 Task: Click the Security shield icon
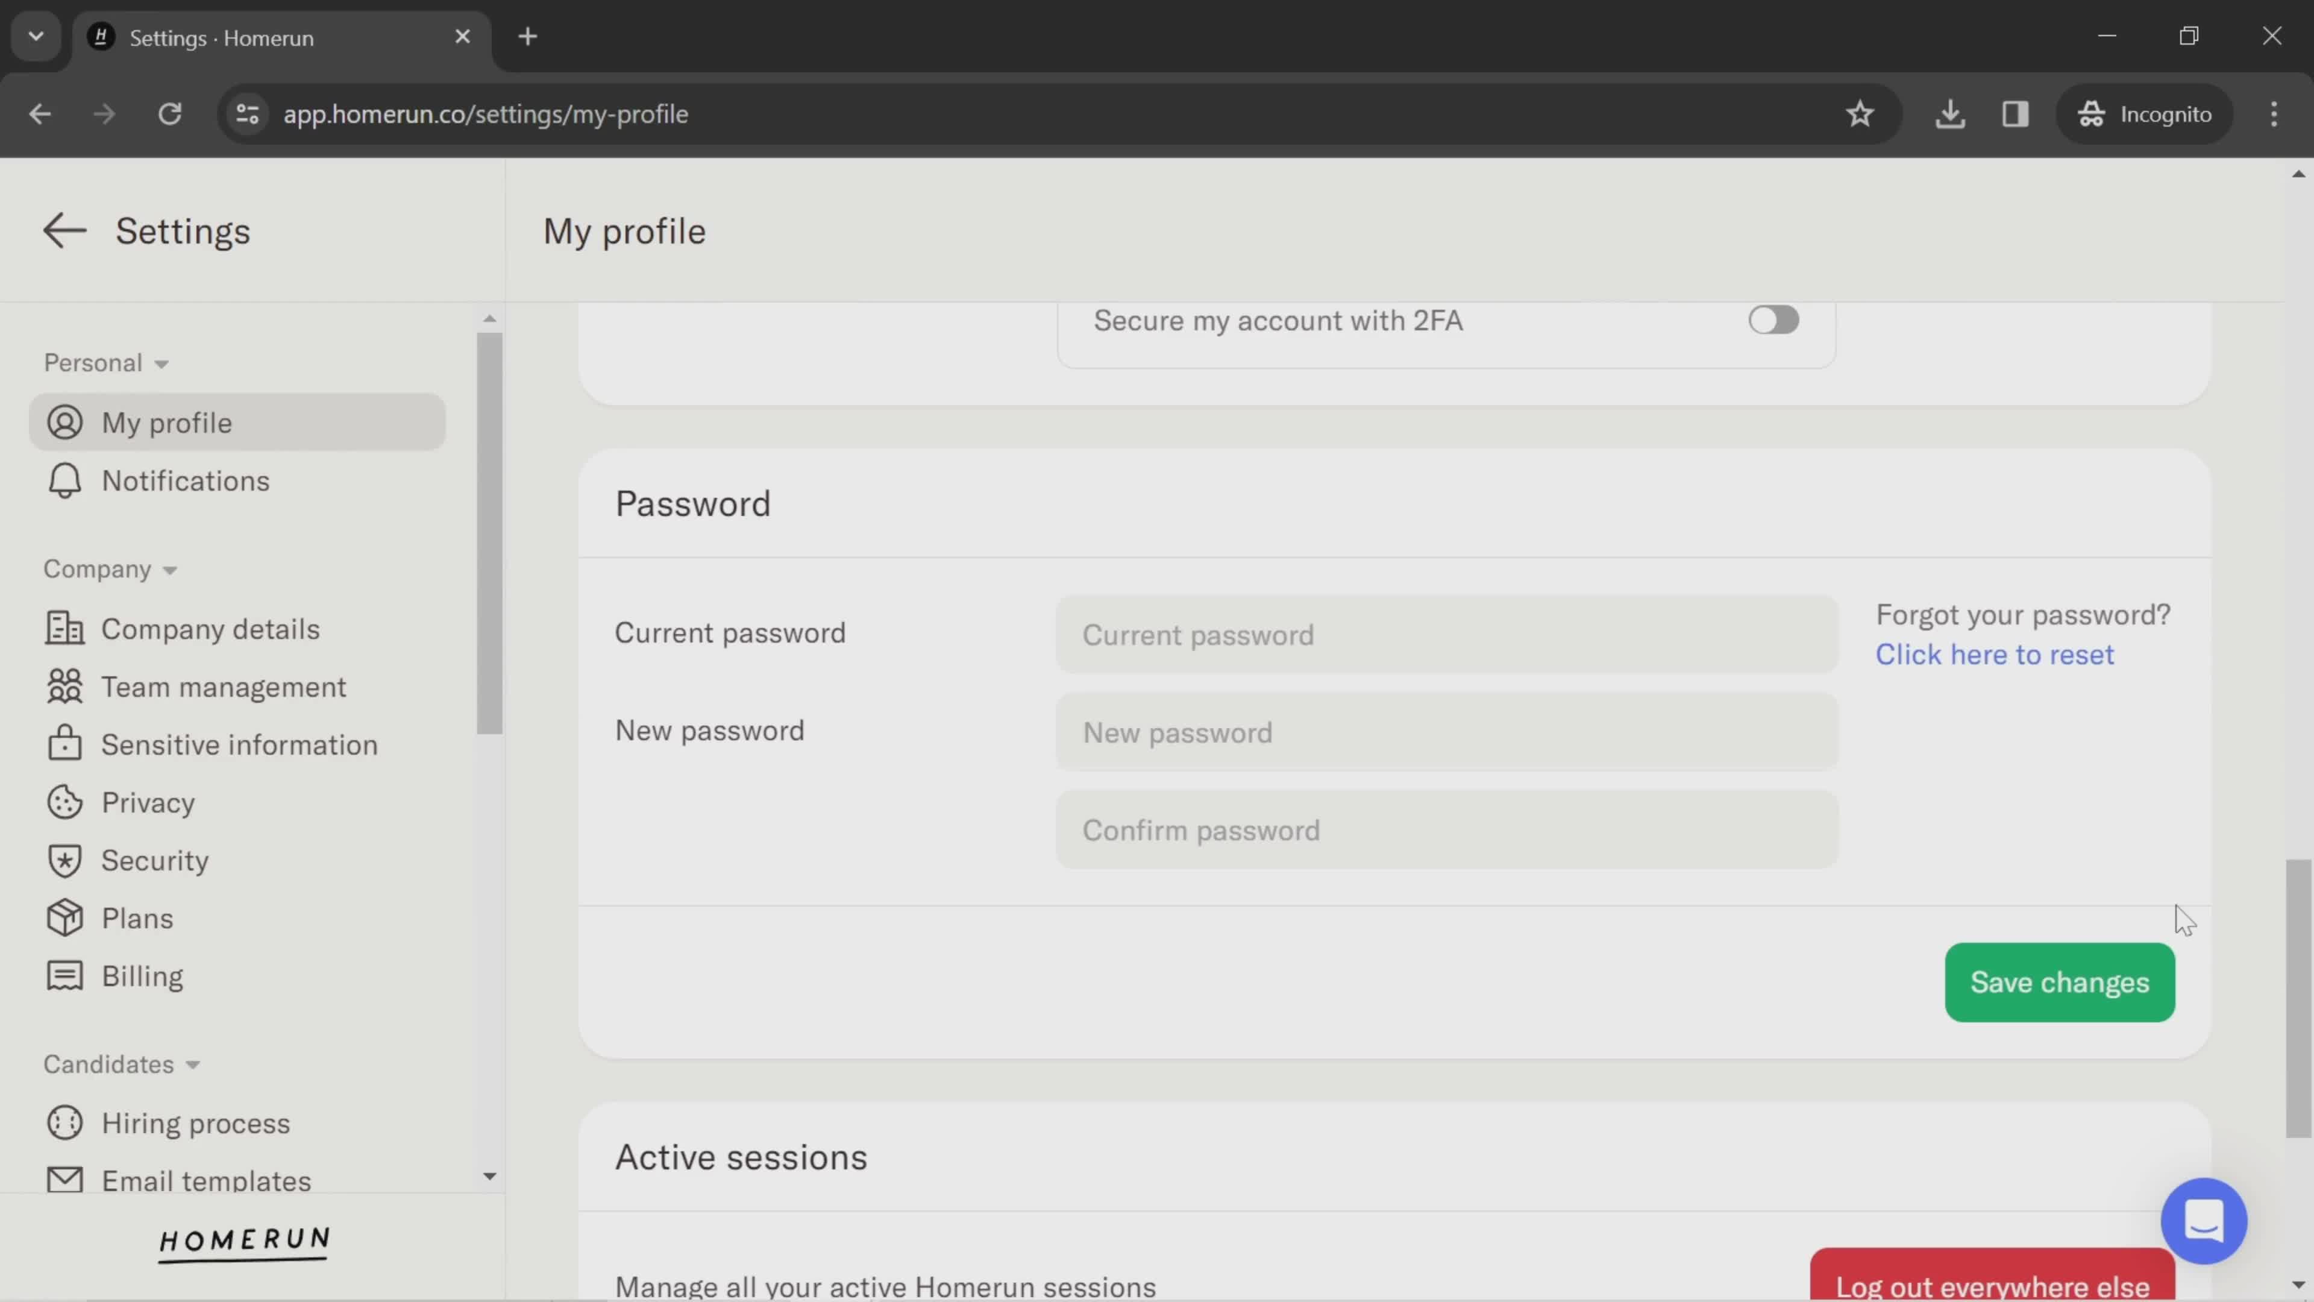point(63,860)
